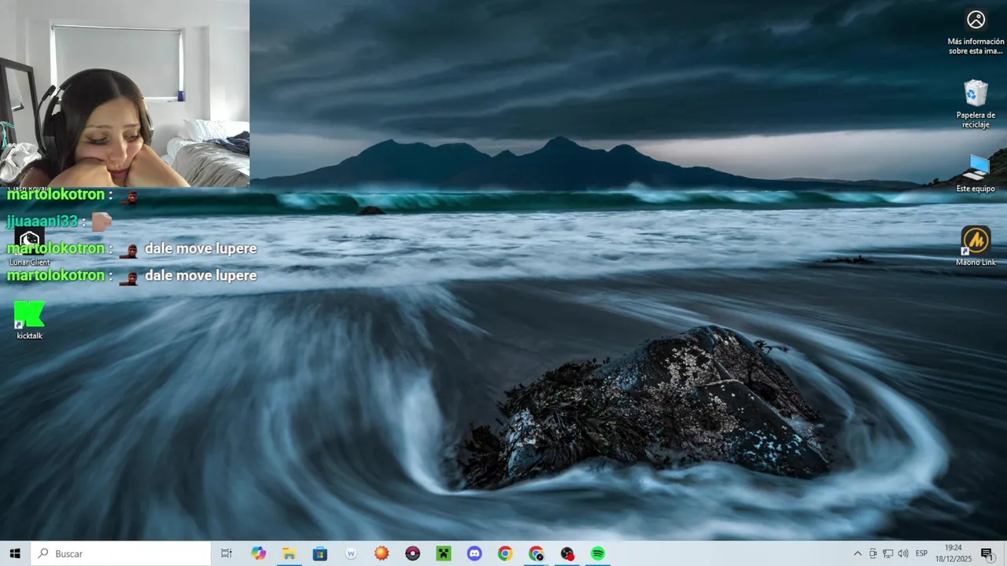Screen dimensions: 1007x566
Task: Open Task View from taskbar
Action: coord(227,553)
